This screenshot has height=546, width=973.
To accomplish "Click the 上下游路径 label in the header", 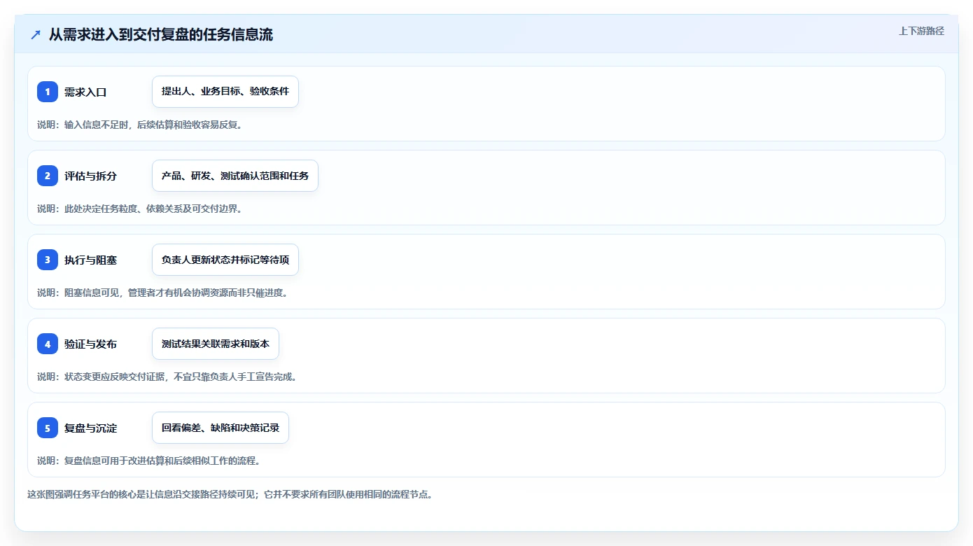I will (x=921, y=31).
